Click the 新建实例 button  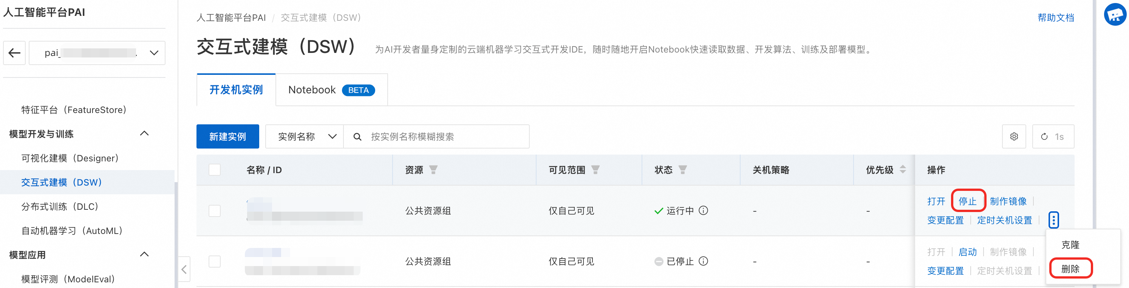pos(227,136)
